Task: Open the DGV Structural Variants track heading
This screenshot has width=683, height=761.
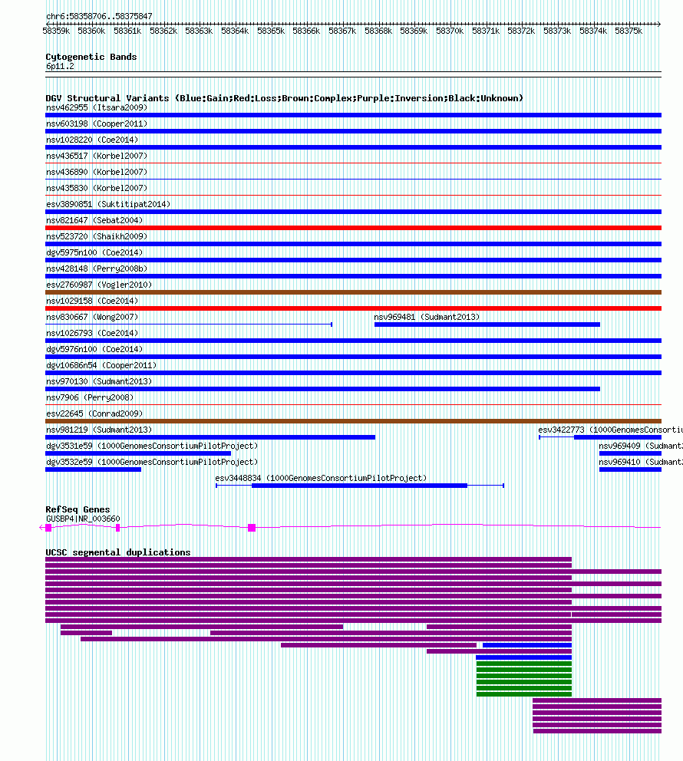Action: coord(285,98)
